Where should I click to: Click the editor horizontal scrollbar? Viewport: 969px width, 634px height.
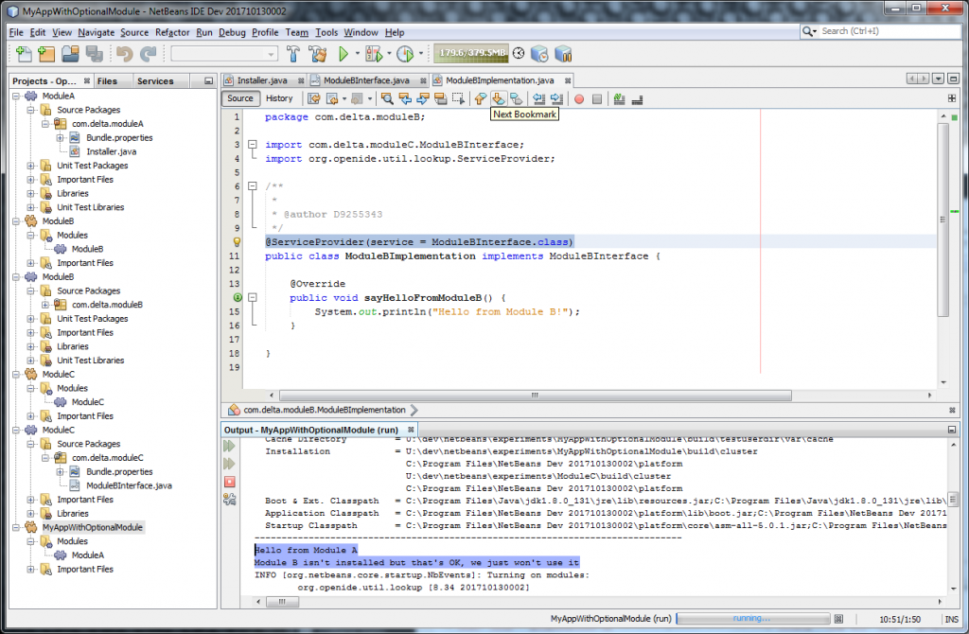pos(536,395)
